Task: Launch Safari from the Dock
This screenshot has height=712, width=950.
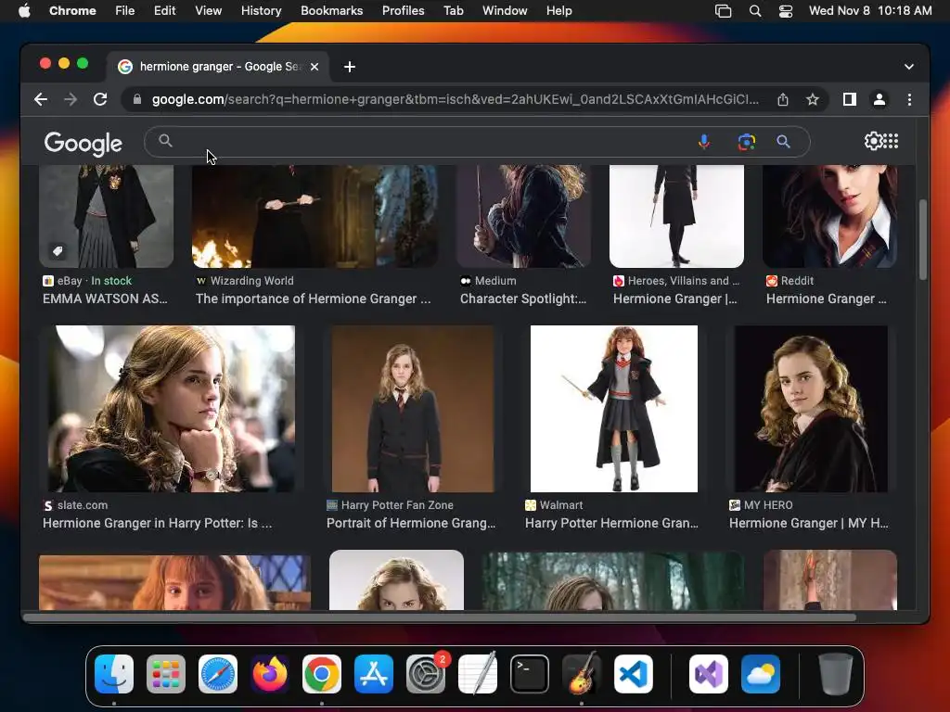Action: [218, 674]
